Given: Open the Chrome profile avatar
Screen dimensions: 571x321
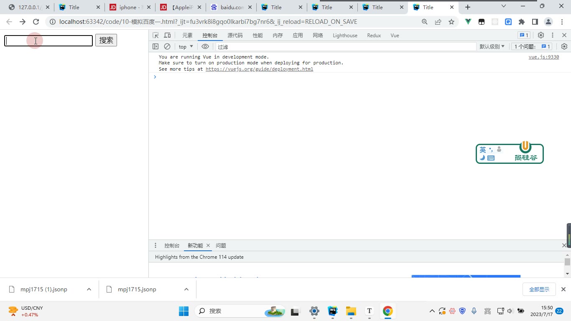Looking at the screenshot, I should pos(548,22).
